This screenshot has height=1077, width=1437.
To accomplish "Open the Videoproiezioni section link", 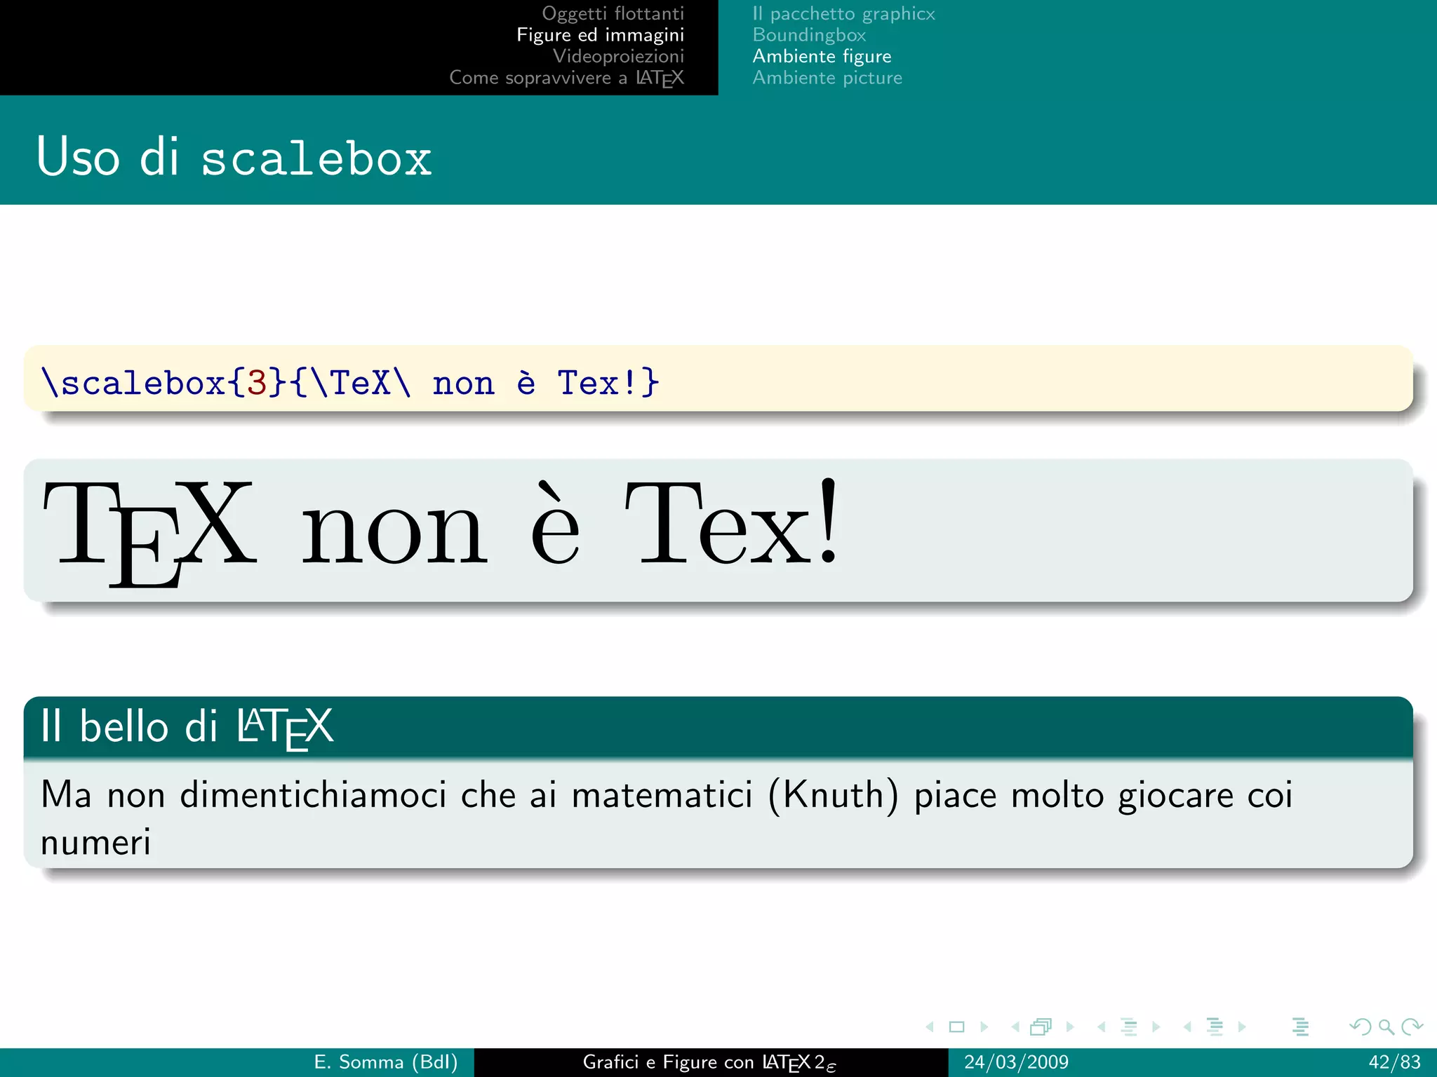I will (x=618, y=56).
